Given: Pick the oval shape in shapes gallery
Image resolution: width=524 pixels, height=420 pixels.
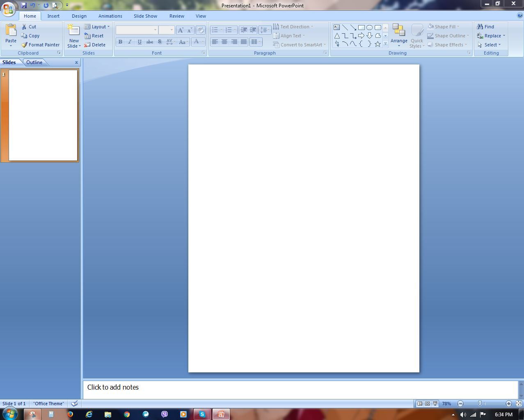Looking at the screenshot, I should [x=369, y=28].
